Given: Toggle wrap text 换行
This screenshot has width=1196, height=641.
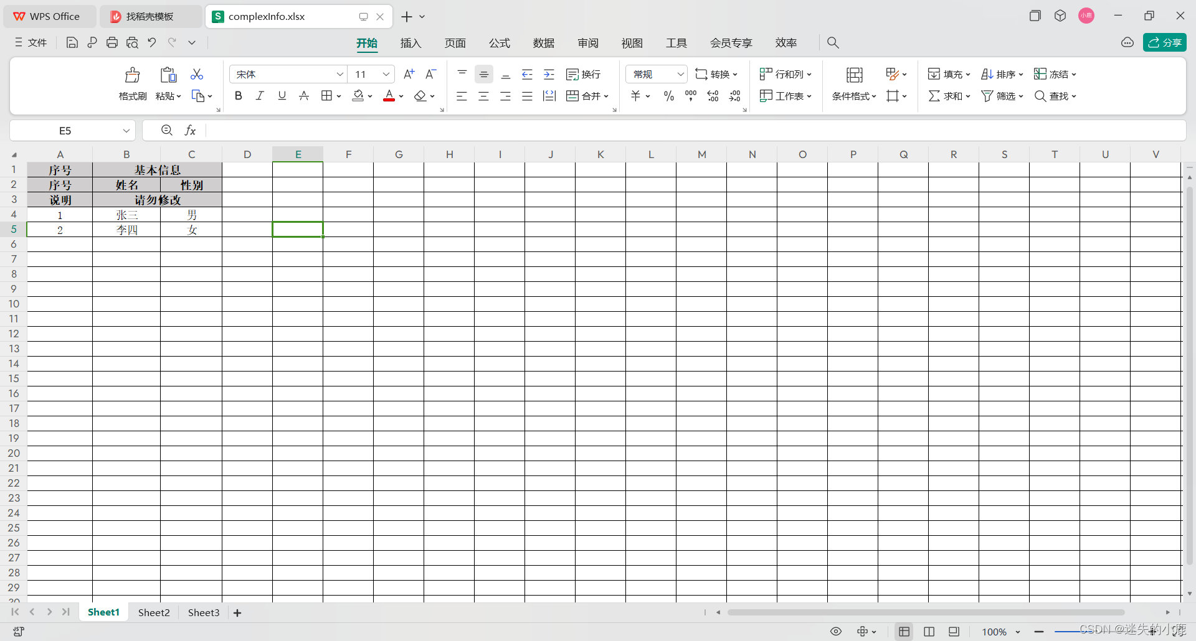Looking at the screenshot, I should (584, 74).
